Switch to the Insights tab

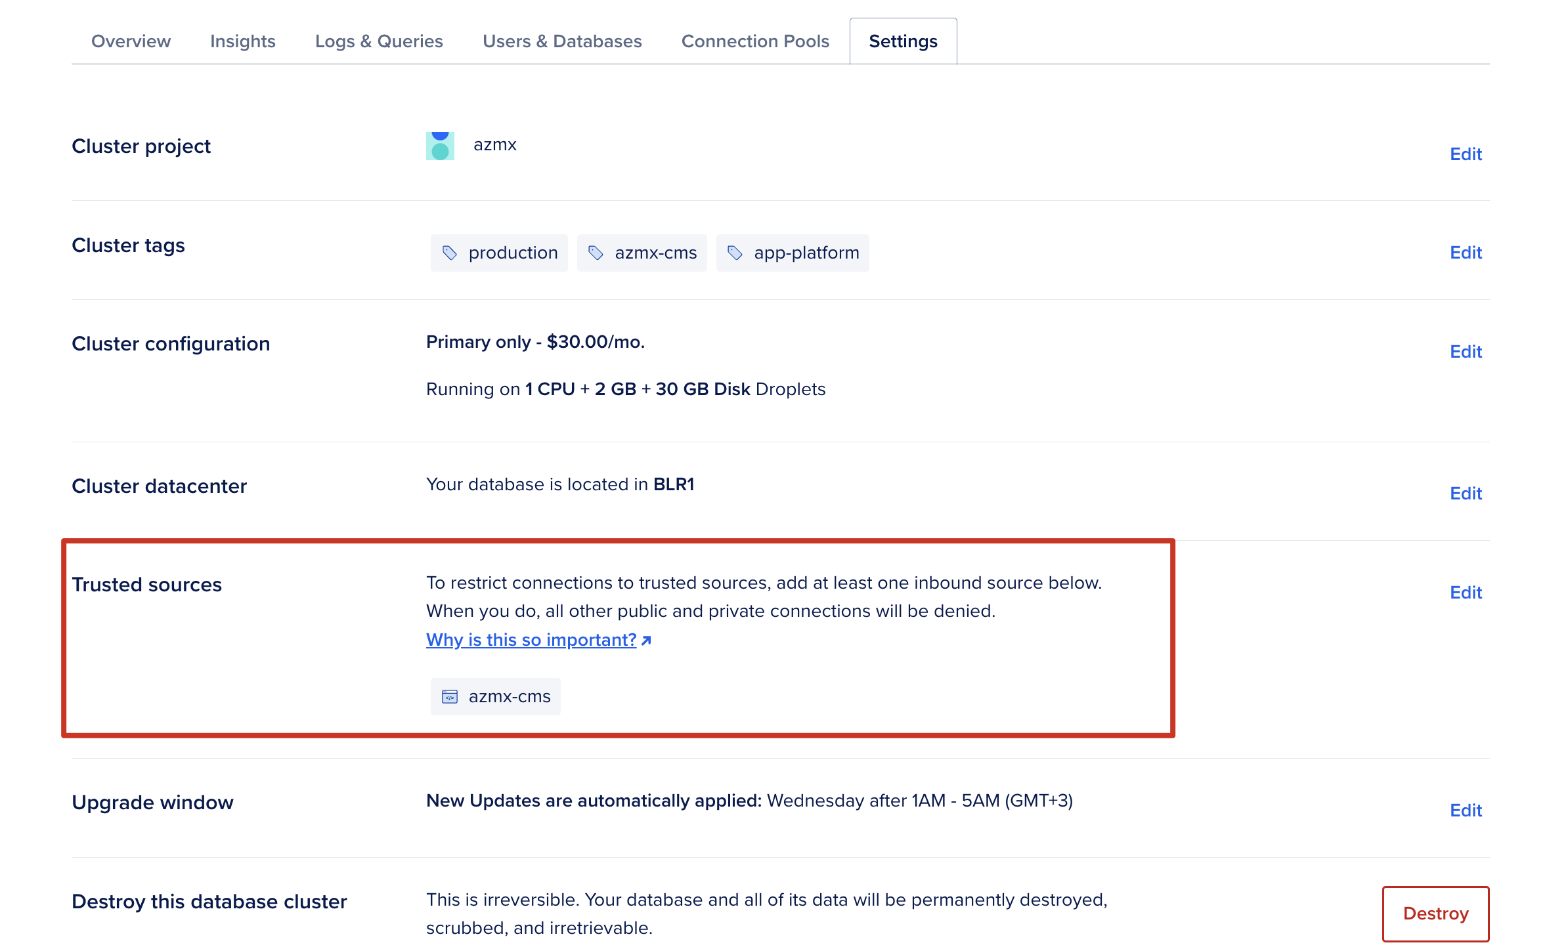(242, 41)
